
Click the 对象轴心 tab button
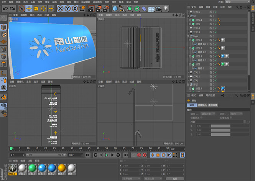(202, 105)
